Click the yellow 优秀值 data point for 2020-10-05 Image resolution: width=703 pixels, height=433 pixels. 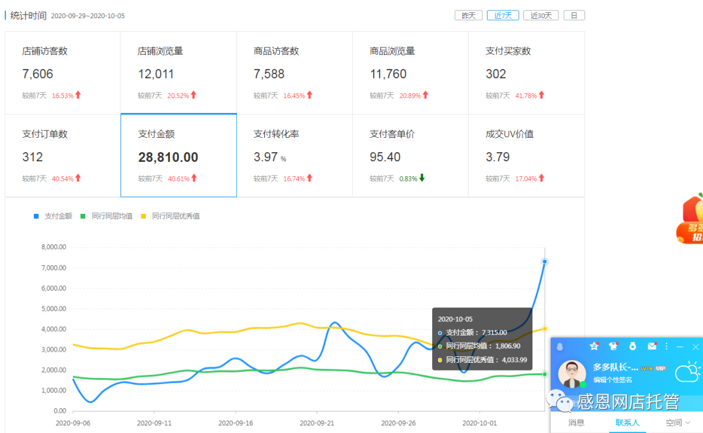pos(545,329)
